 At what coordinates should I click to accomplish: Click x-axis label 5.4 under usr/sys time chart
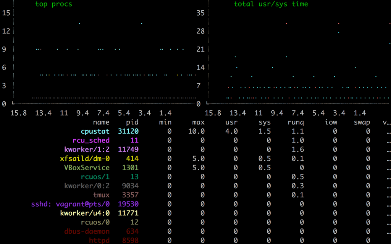pos(318,113)
